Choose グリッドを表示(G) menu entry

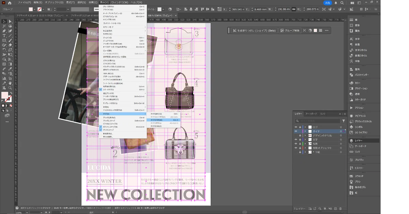click(x=123, y=118)
